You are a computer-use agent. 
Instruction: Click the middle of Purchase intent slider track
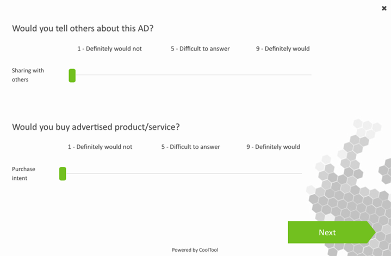181,173
